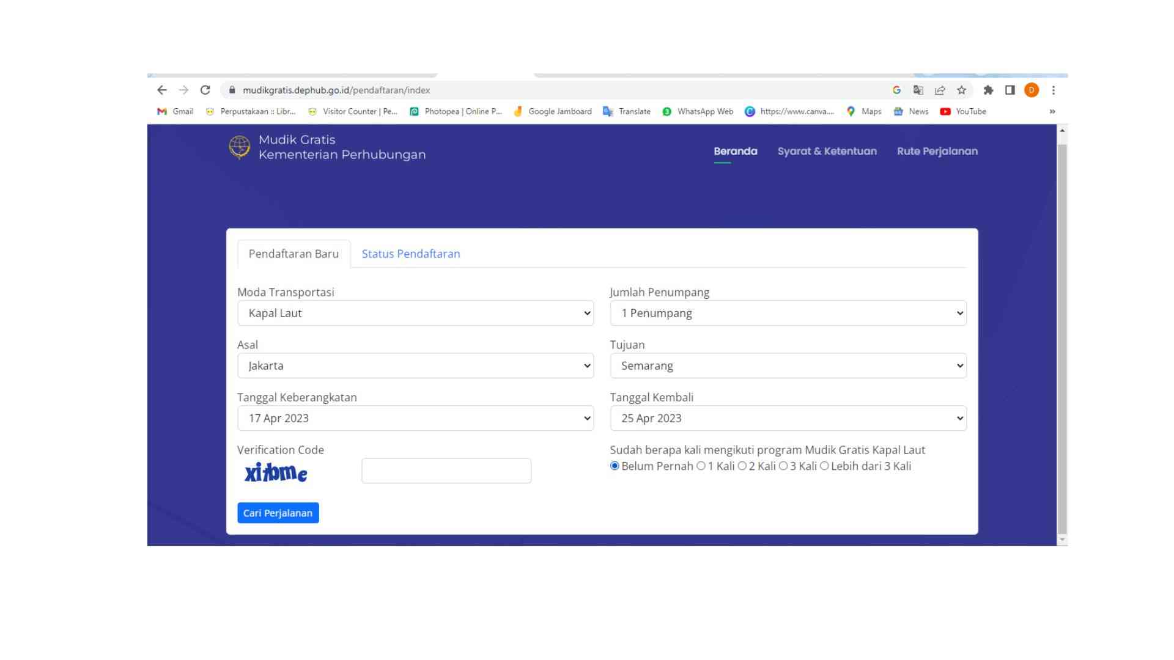This screenshot has width=1174, height=660.
Task: Open Asal dropdown showing Jakarta
Action: pyautogui.click(x=415, y=365)
